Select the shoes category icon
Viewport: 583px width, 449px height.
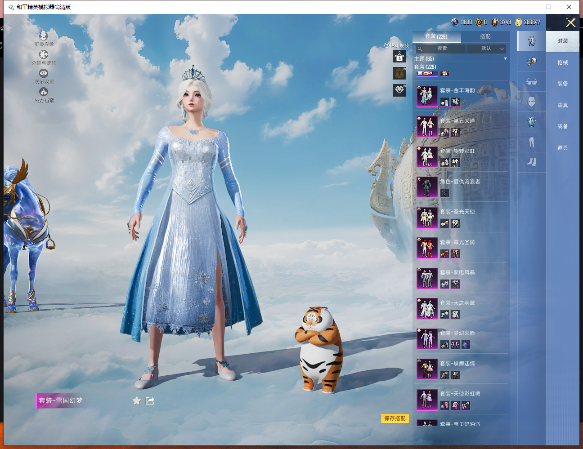click(x=532, y=162)
